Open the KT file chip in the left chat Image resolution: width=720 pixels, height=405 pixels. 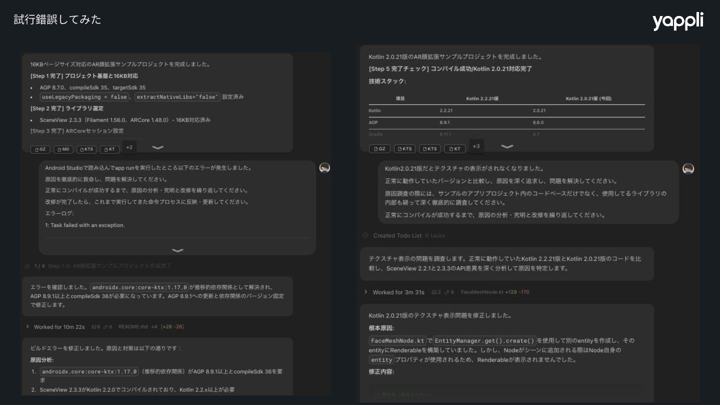[109, 149]
